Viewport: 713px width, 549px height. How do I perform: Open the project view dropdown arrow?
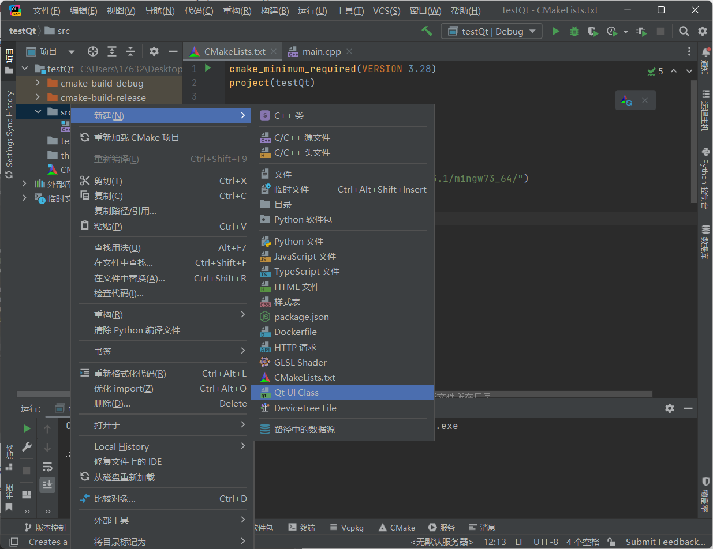pyautogui.click(x=72, y=51)
